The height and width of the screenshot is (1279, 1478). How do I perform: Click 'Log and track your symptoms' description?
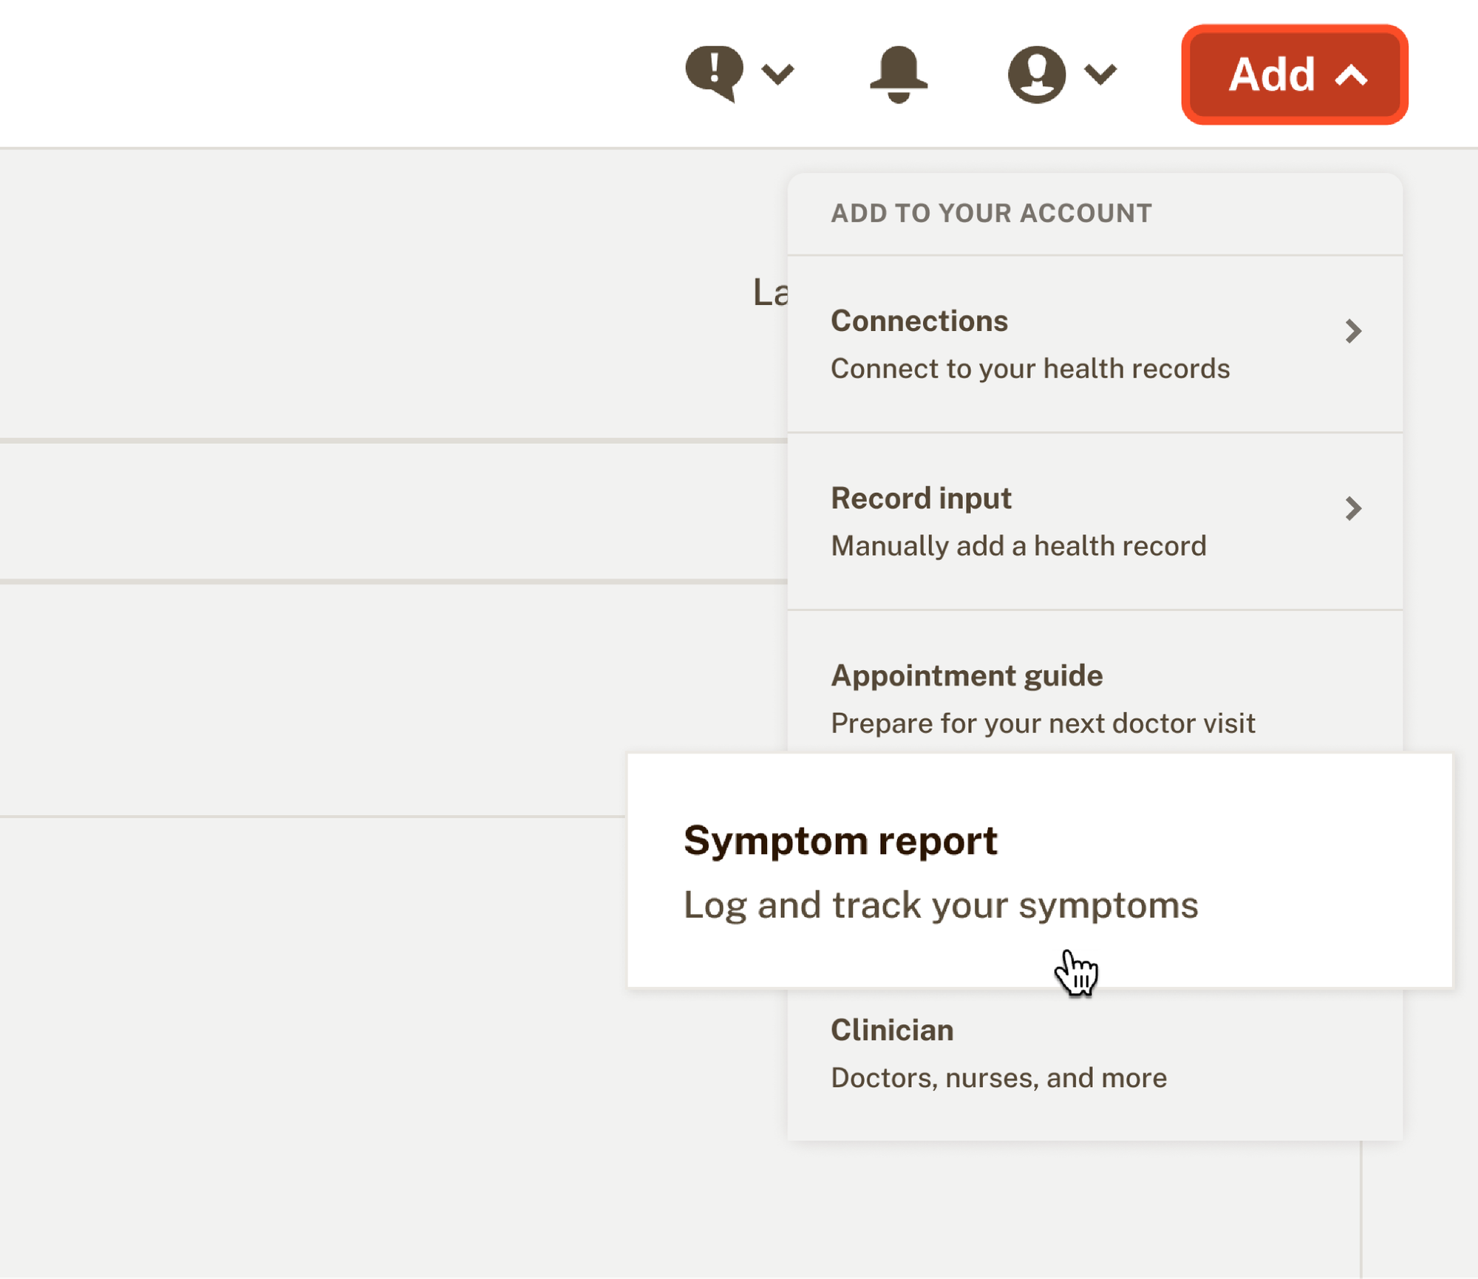941,906
